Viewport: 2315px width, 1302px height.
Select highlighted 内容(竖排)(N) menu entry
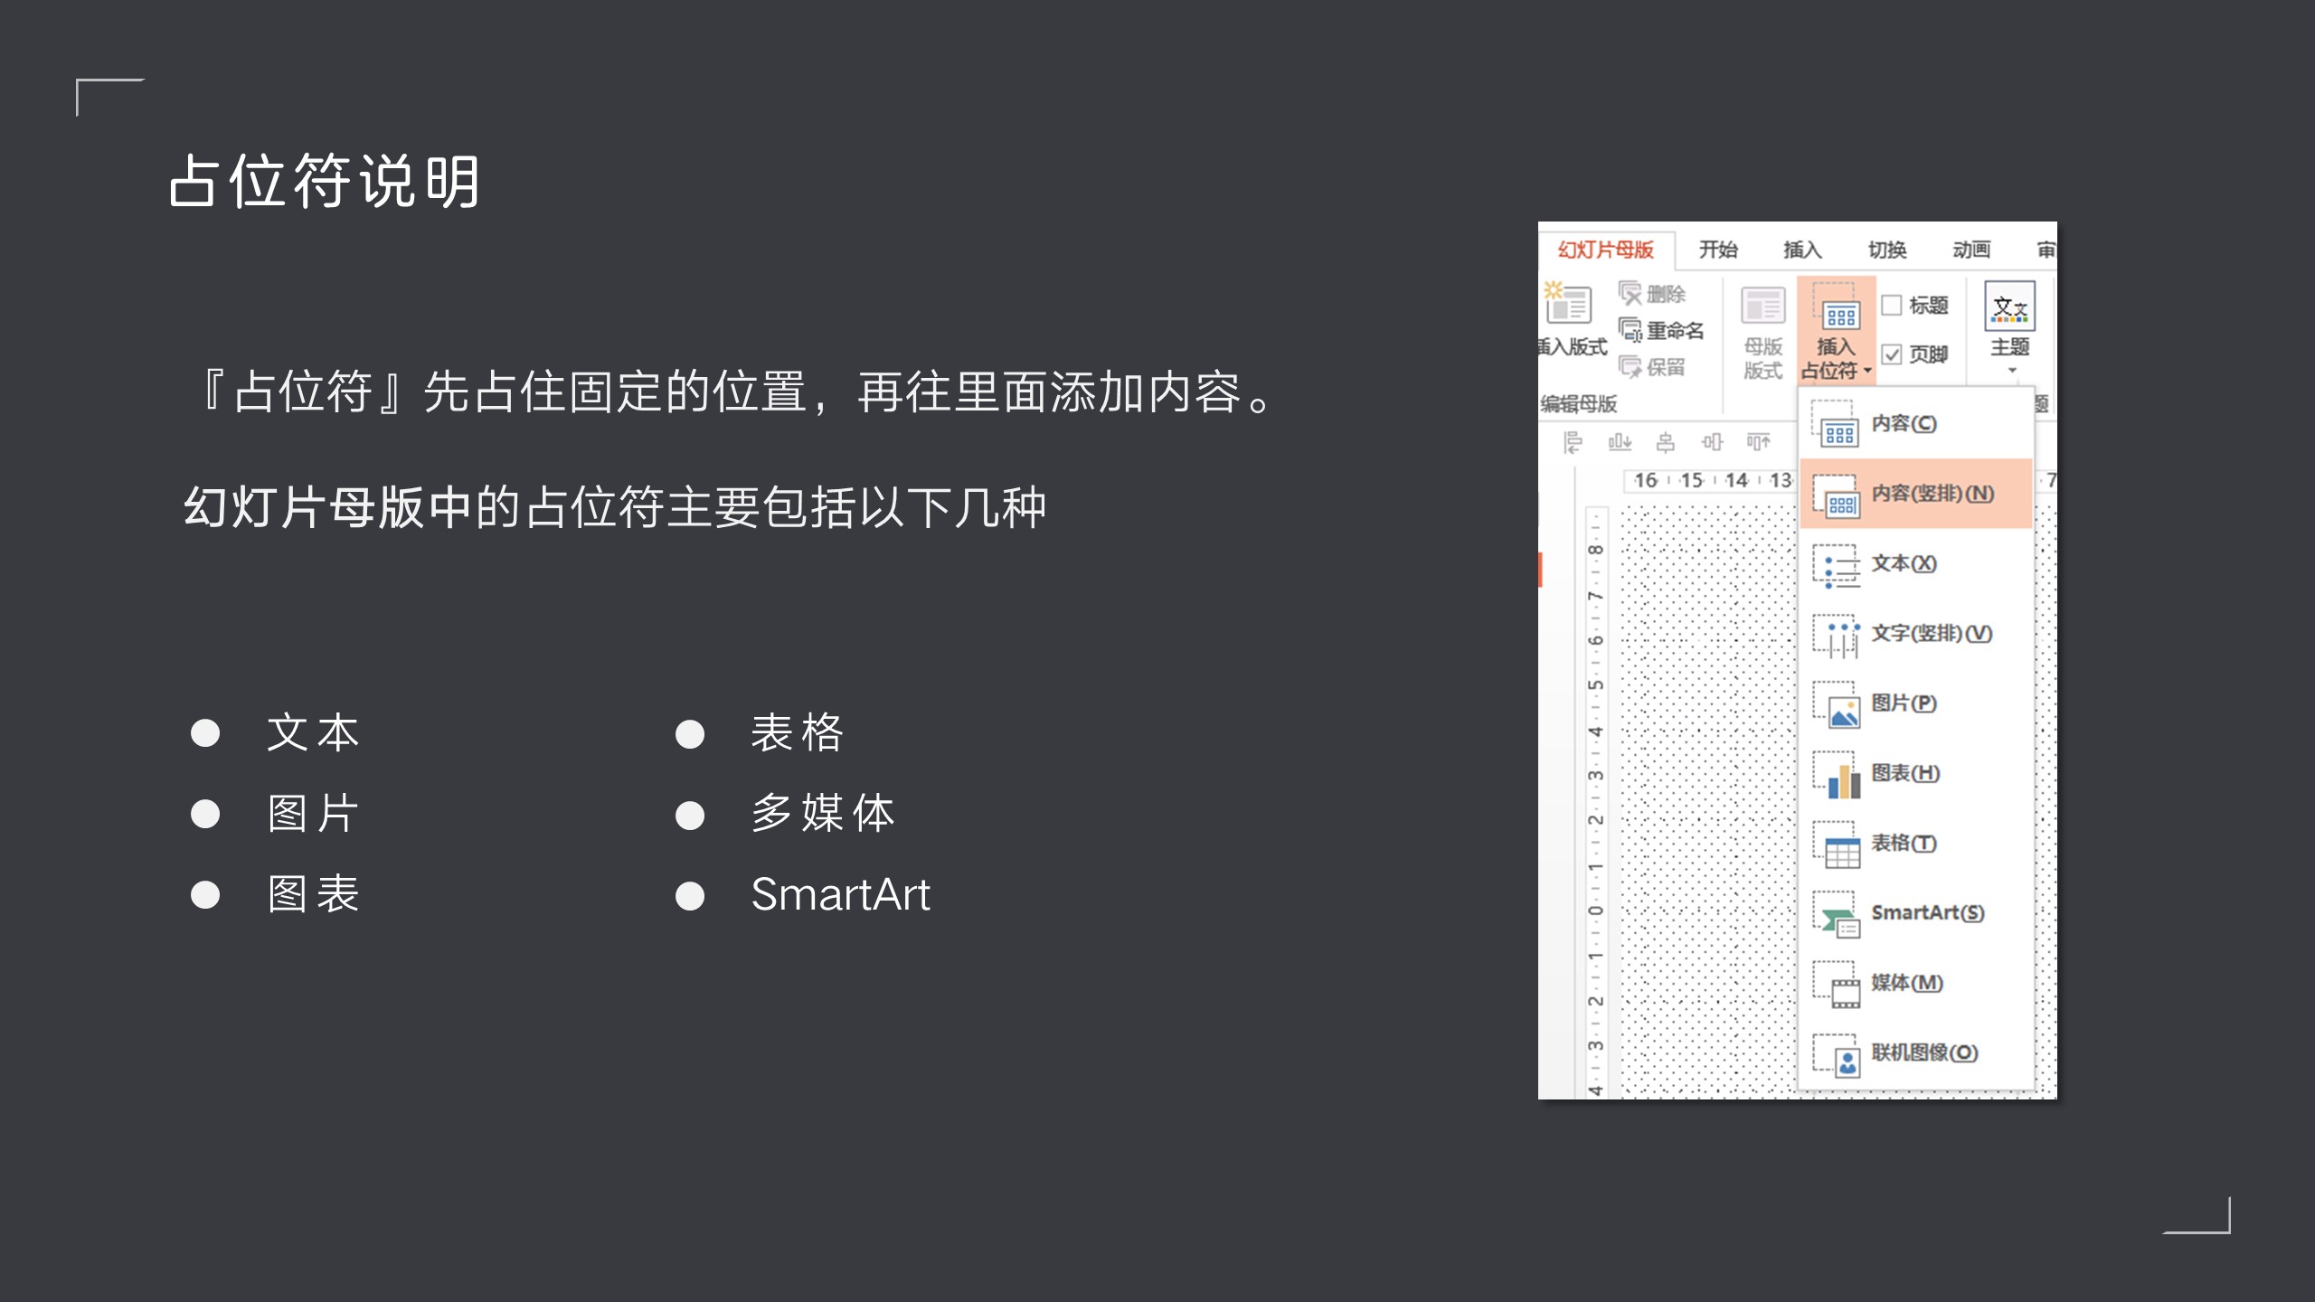click(x=1932, y=494)
